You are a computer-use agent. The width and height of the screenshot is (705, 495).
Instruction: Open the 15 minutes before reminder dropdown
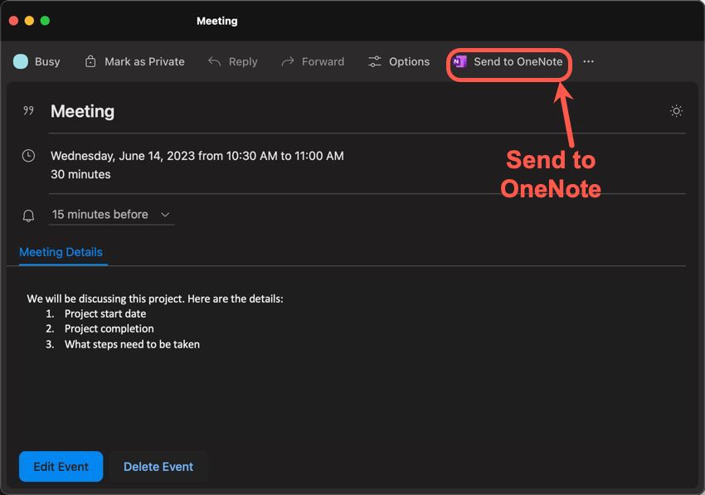point(110,214)
